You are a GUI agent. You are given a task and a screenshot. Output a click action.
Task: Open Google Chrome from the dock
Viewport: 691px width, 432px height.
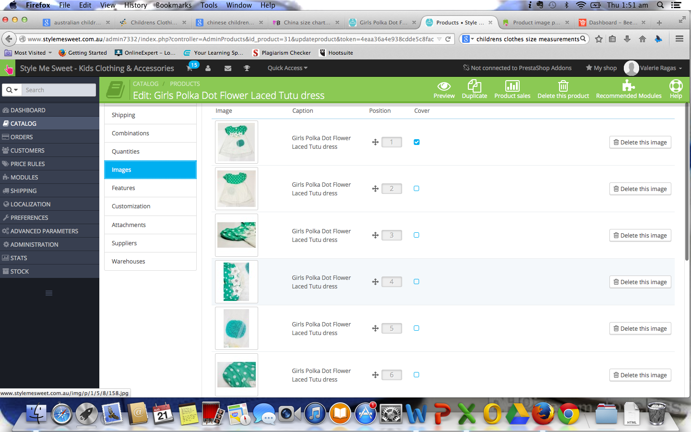(568, 414)
